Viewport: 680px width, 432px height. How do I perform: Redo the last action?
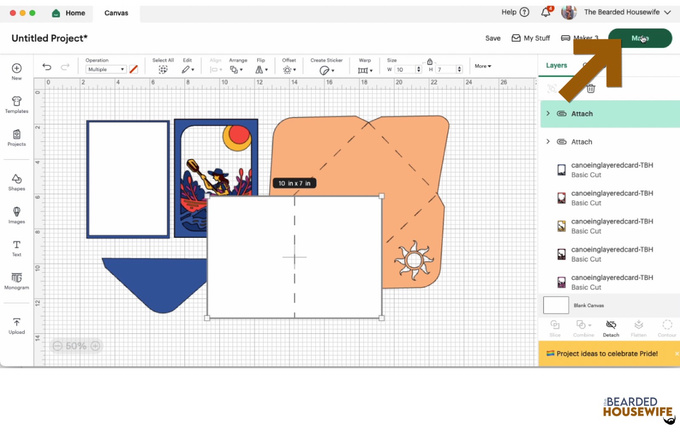pos(65,67)
